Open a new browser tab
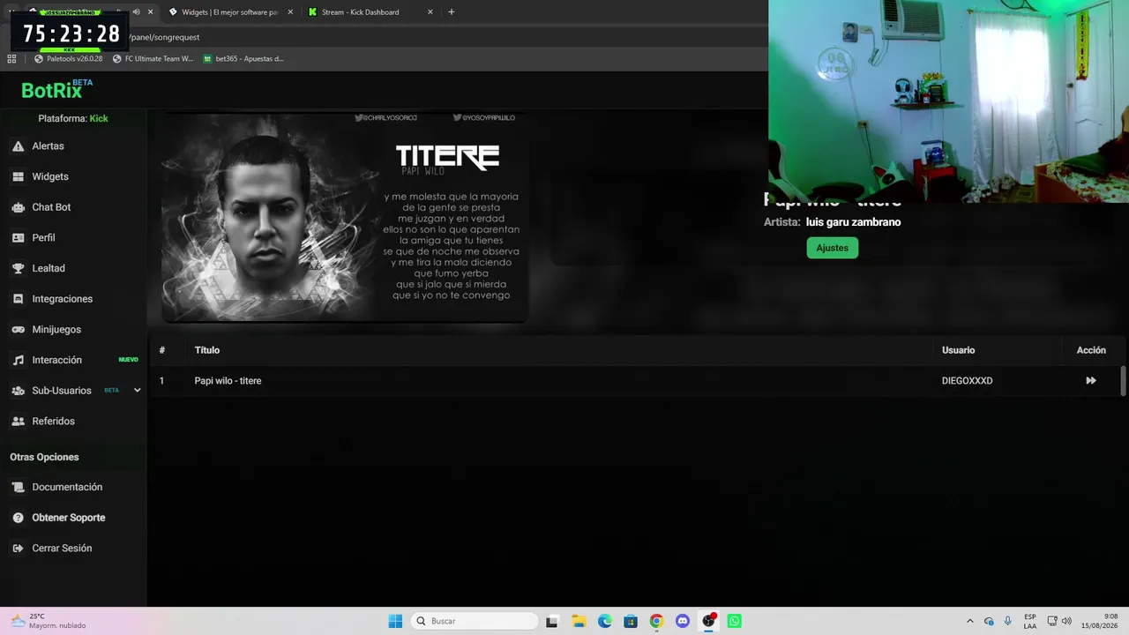 (x=452, y=12)
